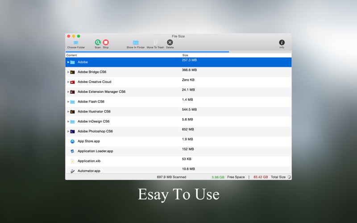Select the Adobe Bridge CS6 folder icon
The height and width of the screenshot is (223, 357).
coord(72,72)
